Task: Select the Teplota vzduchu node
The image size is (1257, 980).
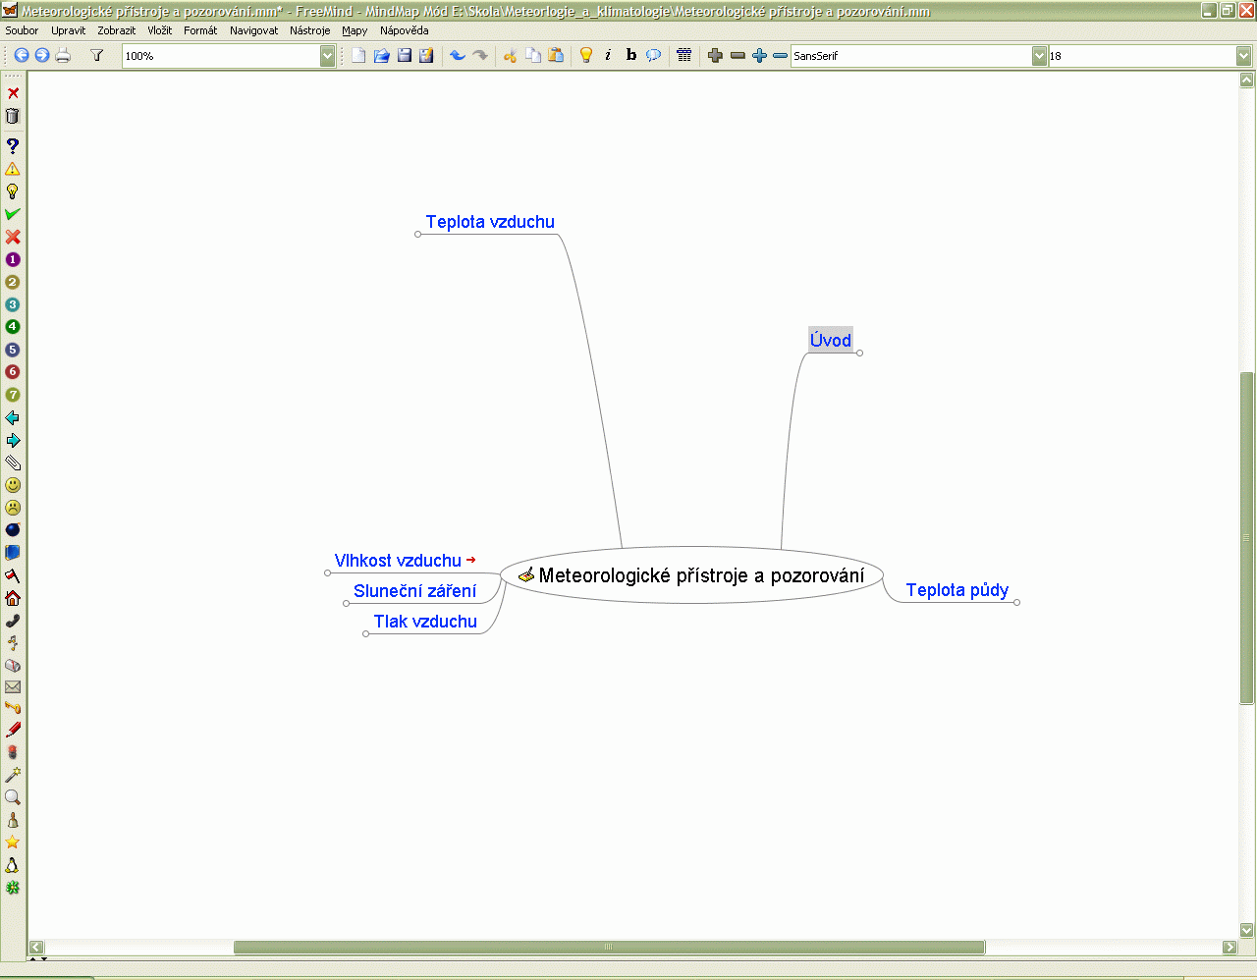Action: click(490, 222)
